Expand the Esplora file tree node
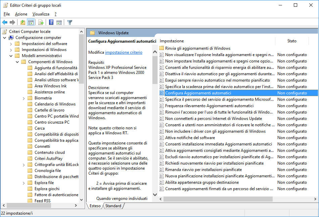319x217 pixels. click(x=24, y=183)
